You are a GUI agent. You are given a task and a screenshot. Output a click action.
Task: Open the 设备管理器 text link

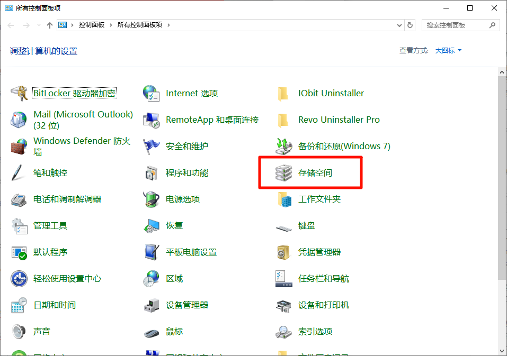tap(187, 305)
